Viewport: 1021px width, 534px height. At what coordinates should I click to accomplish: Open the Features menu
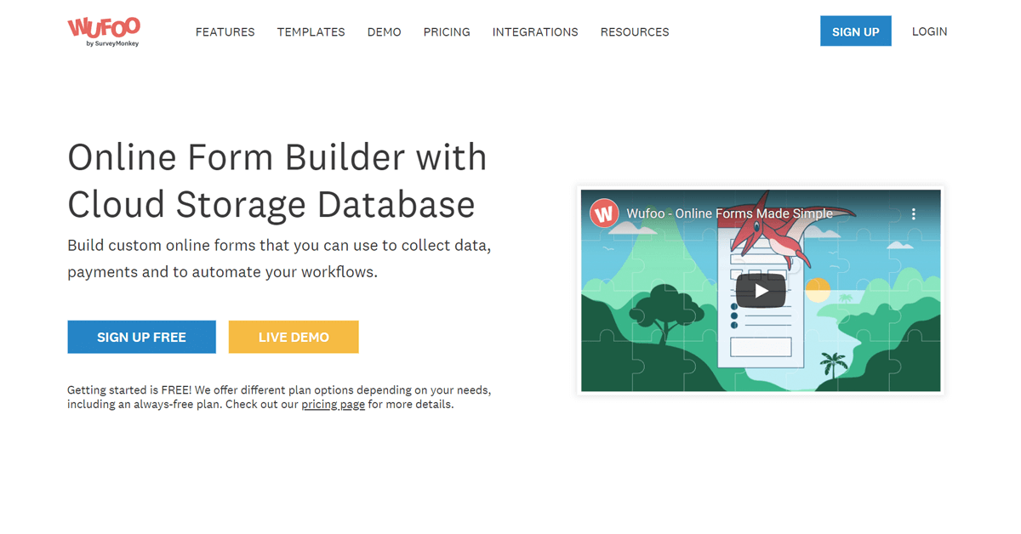click(225, 31)
